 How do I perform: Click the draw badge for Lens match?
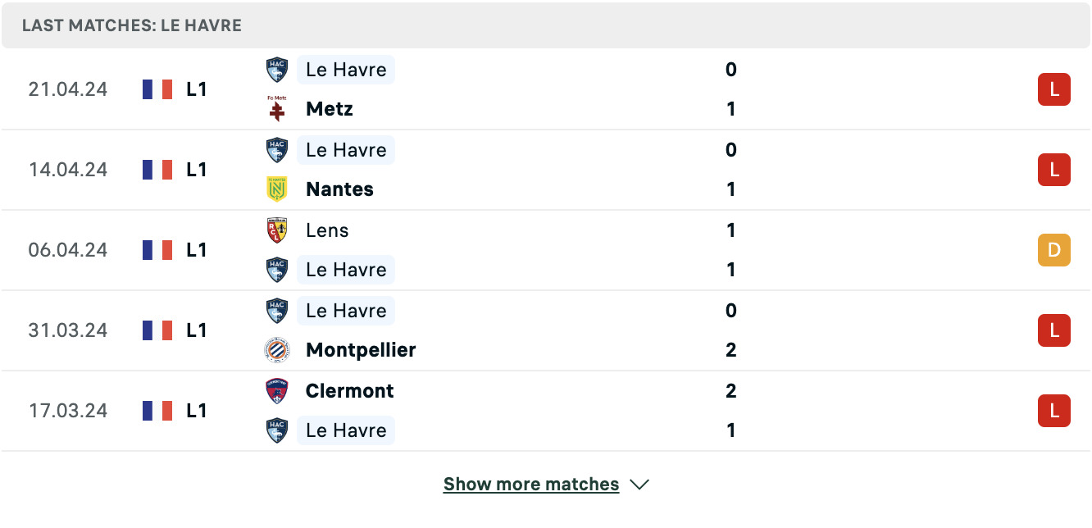tap(1054, 250)
